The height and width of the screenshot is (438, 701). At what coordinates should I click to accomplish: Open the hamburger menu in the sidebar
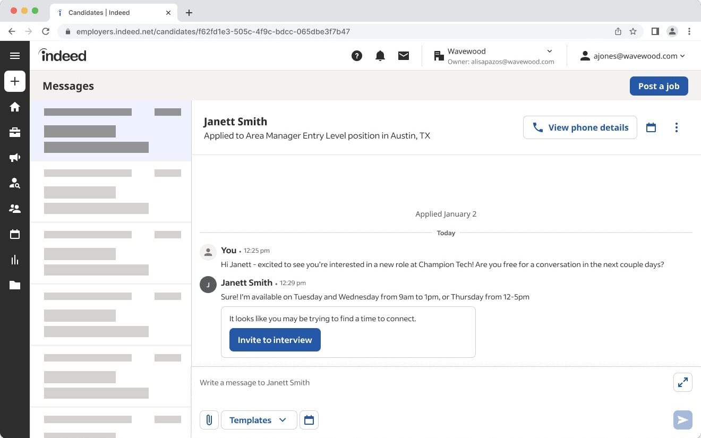15,56
